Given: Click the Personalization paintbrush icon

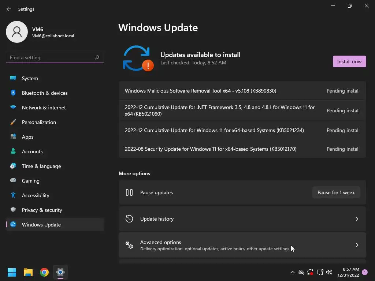Looking at the screenshot, I should [13, 122].
